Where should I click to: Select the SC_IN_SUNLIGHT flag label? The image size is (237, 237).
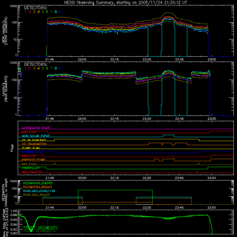(34, 140)
